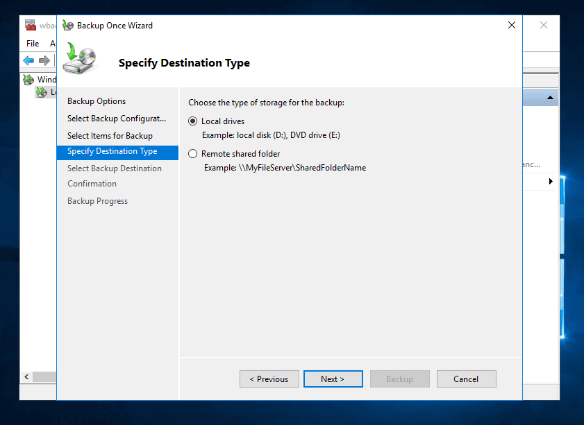Go to the Select Backup Configuration step
584x425 pixels.
[x=117, y=119]
